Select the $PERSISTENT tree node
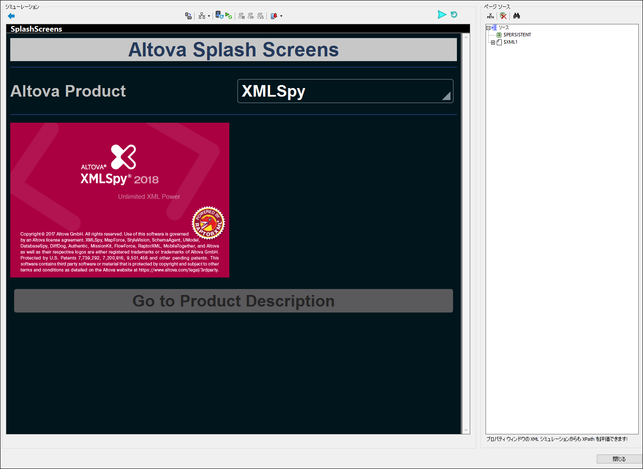 (517, 35)
